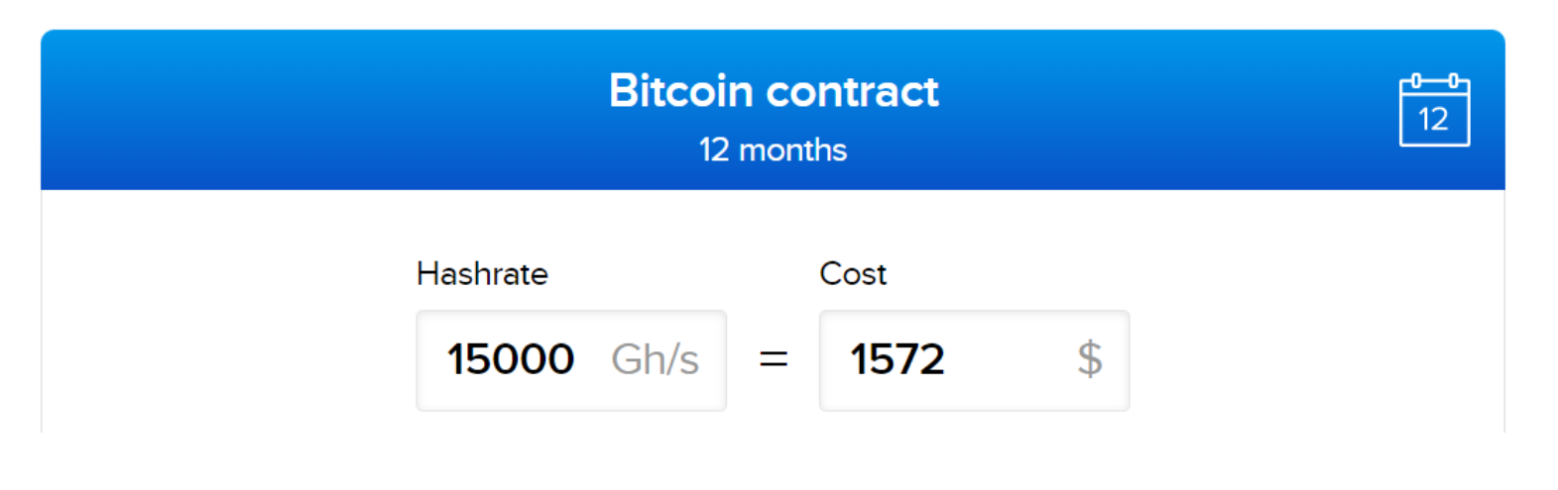Screen dimensions: 1558x490
Task: Click the dollar sign currency symbol
Action: tap(1090, 359)
